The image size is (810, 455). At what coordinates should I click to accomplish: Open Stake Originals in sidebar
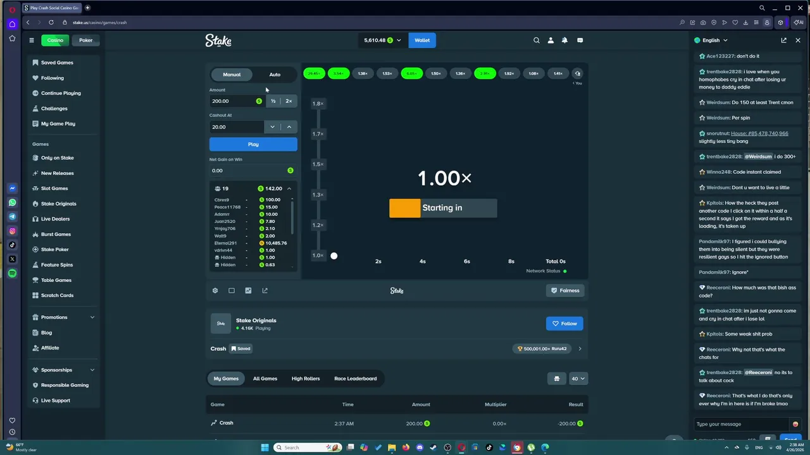point(59,204)
